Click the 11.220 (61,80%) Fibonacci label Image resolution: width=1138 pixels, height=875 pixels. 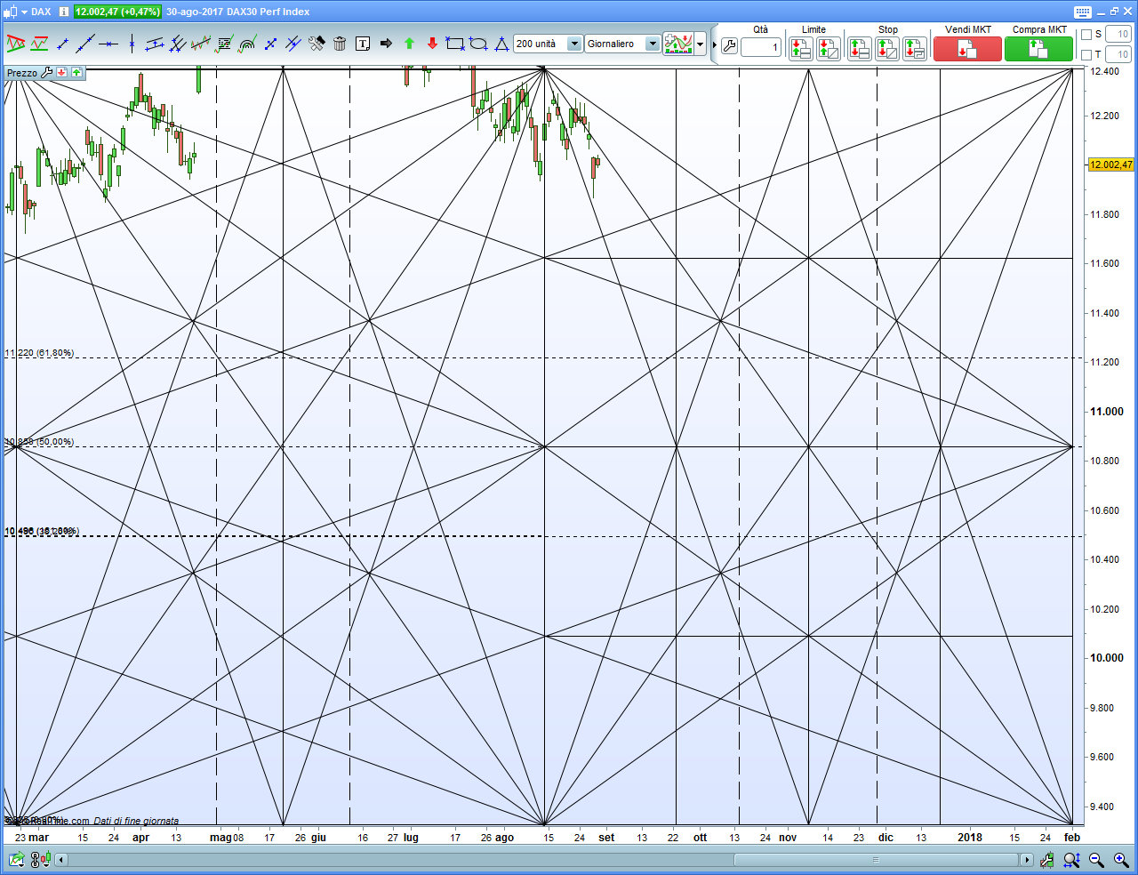point(39,353)
